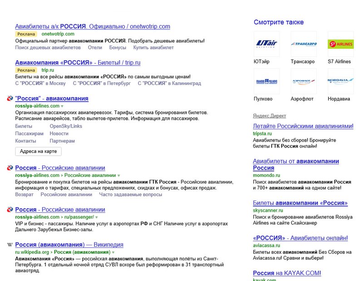Image resolution: width=363 pixels, height=281 pixels.
Task: Open the Бонусы sitelink under onetwotrip
Action: tap(118, 48)
